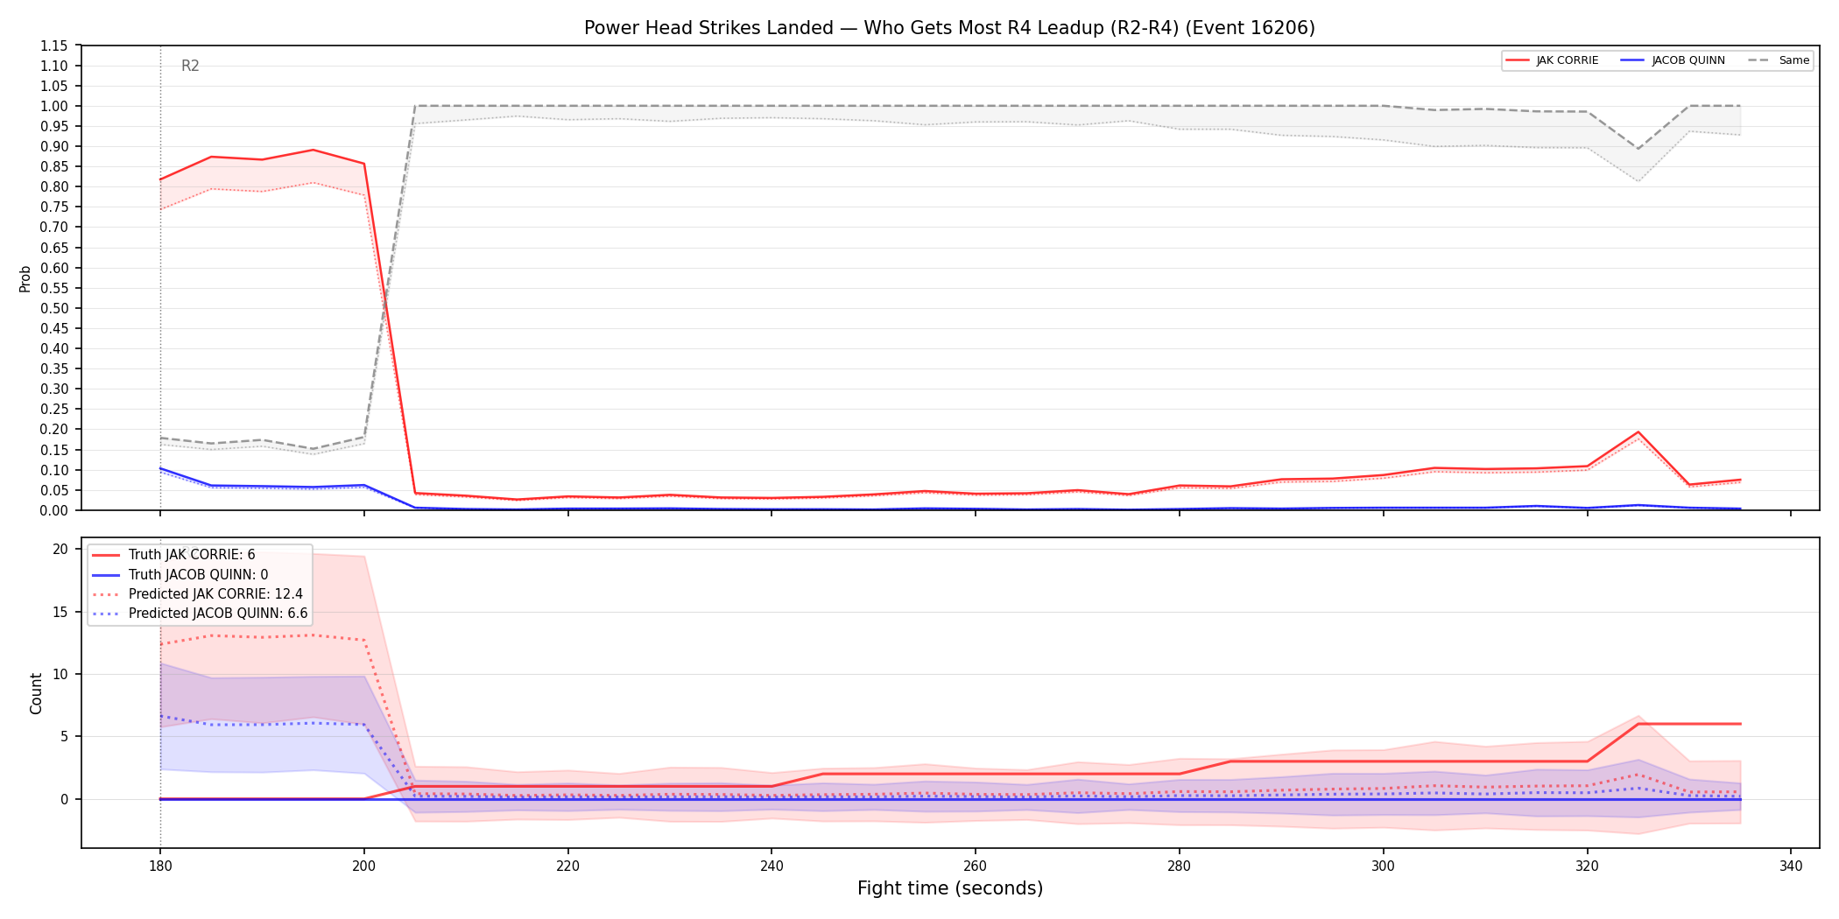Click the chart title text
This screenshot has height=919, width=1839.
pos(949,28)
